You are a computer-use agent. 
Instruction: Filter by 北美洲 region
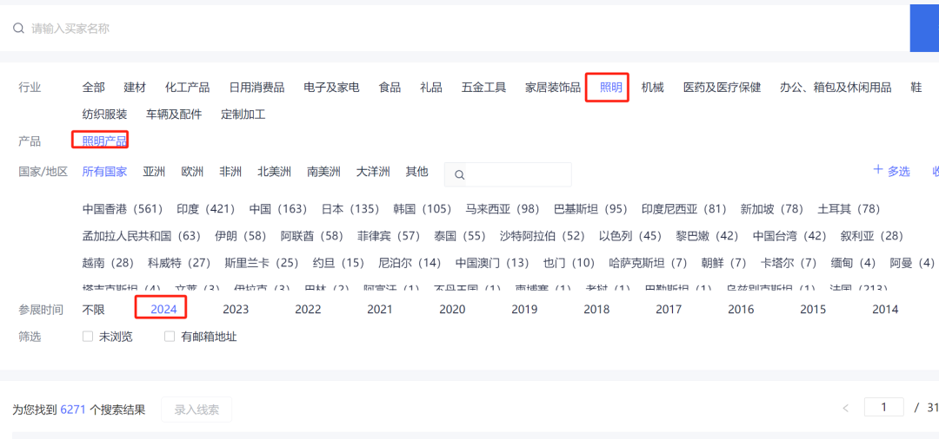(274, 172)
